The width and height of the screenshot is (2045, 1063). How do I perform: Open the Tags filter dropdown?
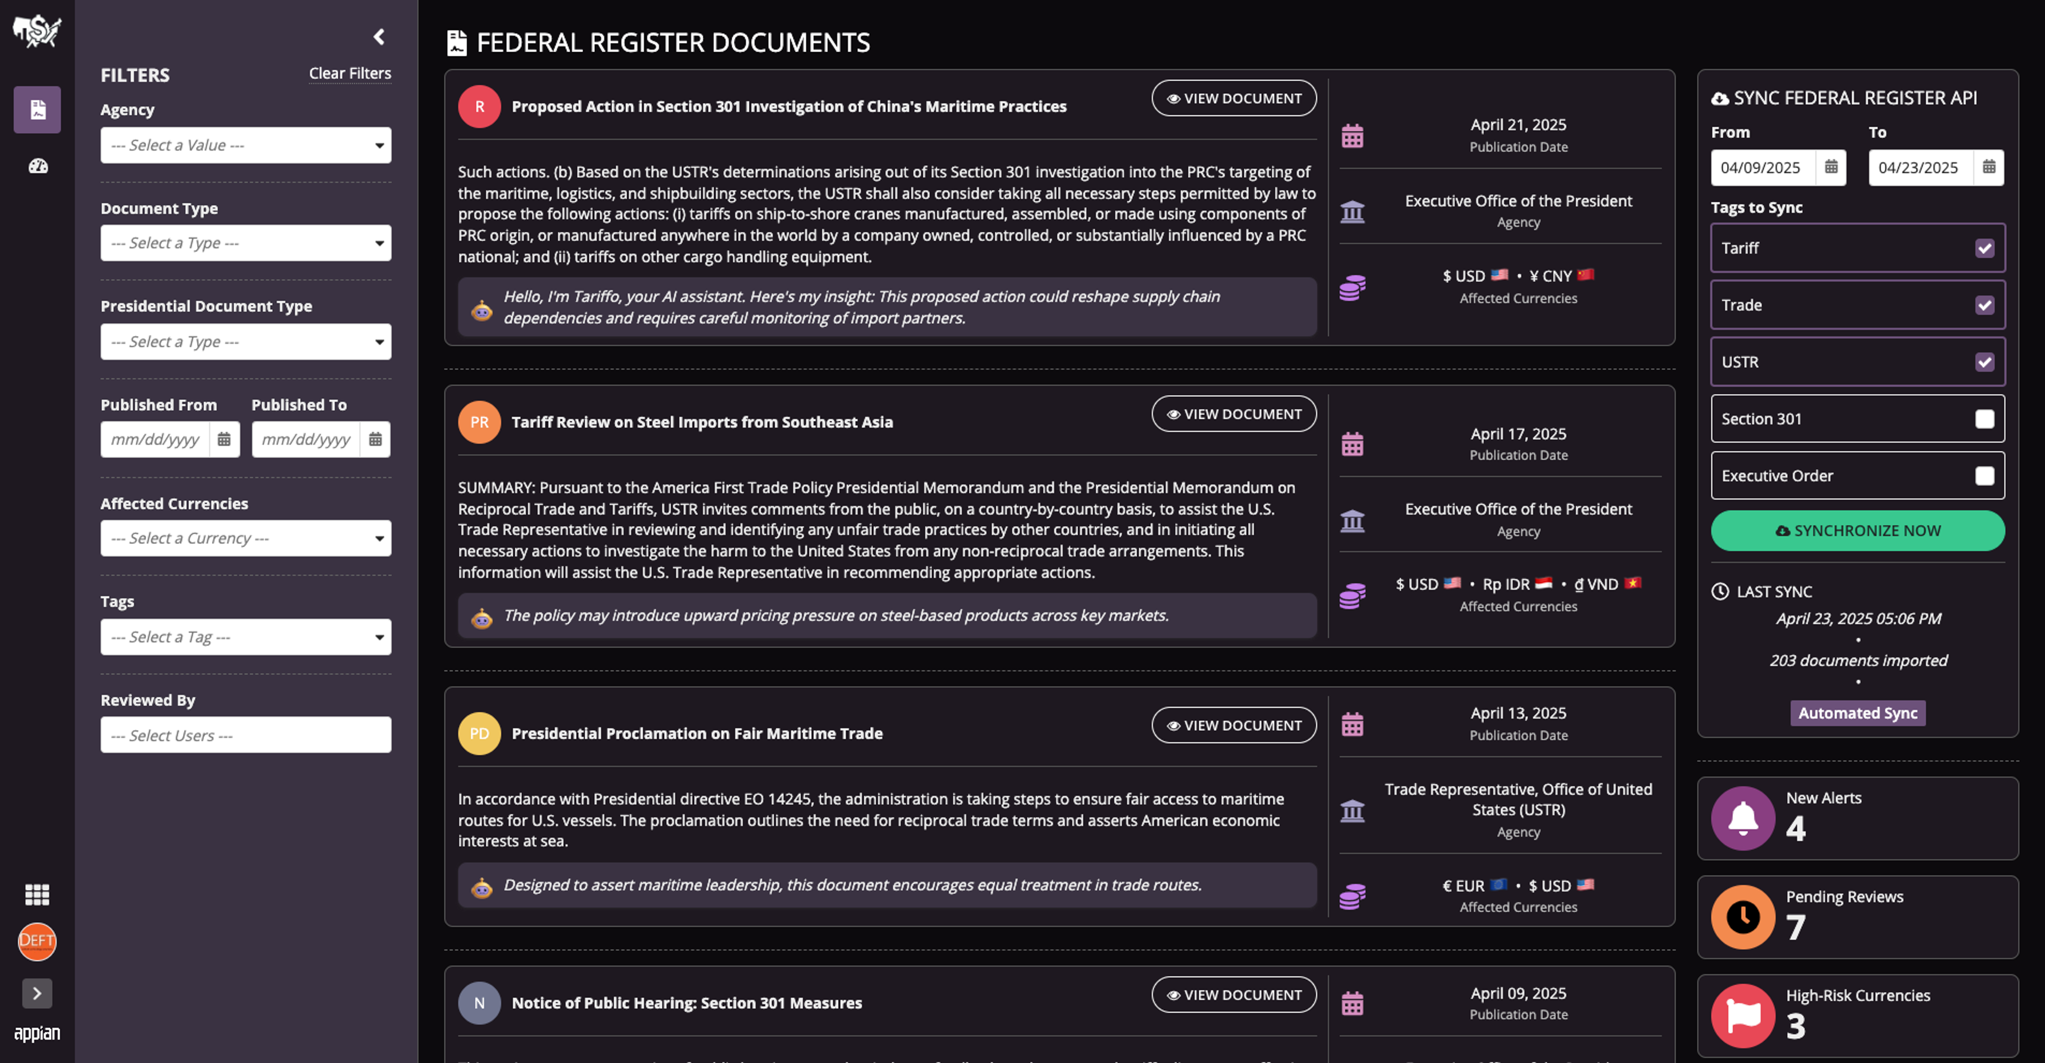(246, 637)
